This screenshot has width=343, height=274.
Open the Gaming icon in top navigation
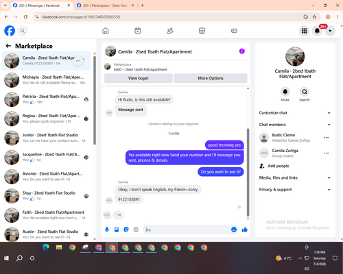234,31
